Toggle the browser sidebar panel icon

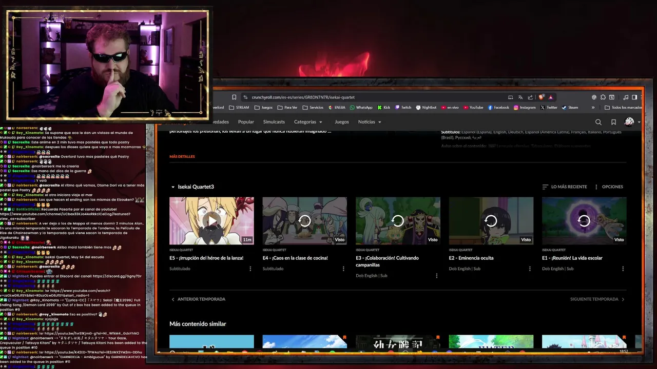point(634,97)
